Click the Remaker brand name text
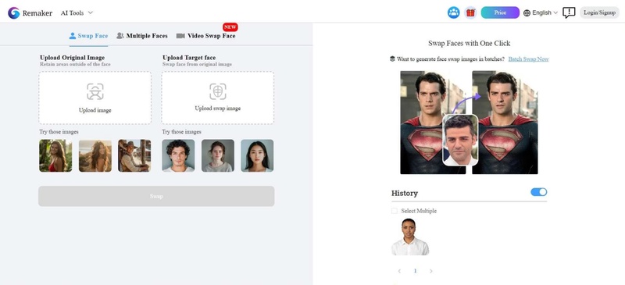Screen dimensions: 625x285 (37, 13)
